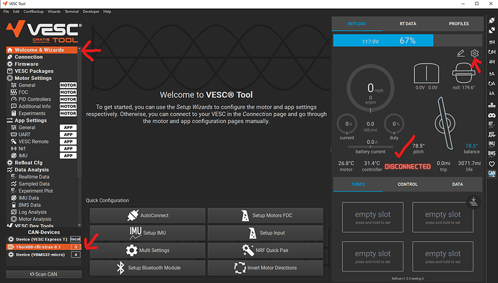The height and width of the screenshot is (283, 498).
Task: Toggle RT realtime data streaming icon
Action: pyautogui.click(x=492, y=125)
